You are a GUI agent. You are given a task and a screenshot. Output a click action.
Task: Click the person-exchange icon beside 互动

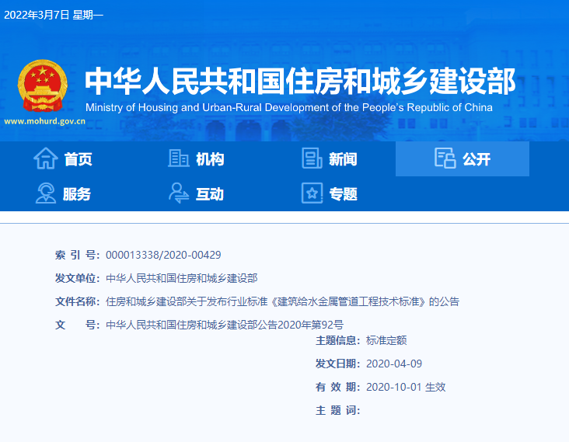click(x=179, y=193)
